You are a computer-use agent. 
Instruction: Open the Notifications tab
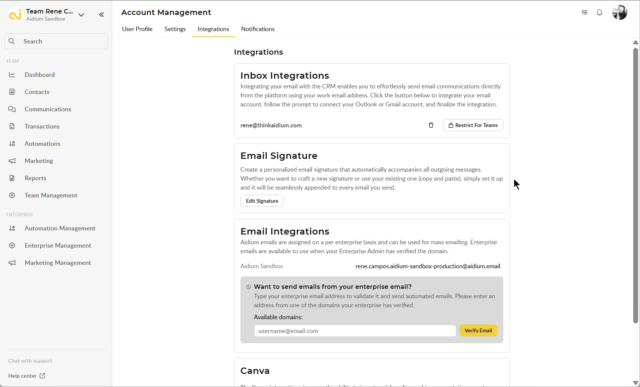click(x=258, y=29)
